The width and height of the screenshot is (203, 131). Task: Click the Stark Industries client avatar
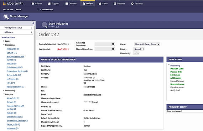(45, 25)
